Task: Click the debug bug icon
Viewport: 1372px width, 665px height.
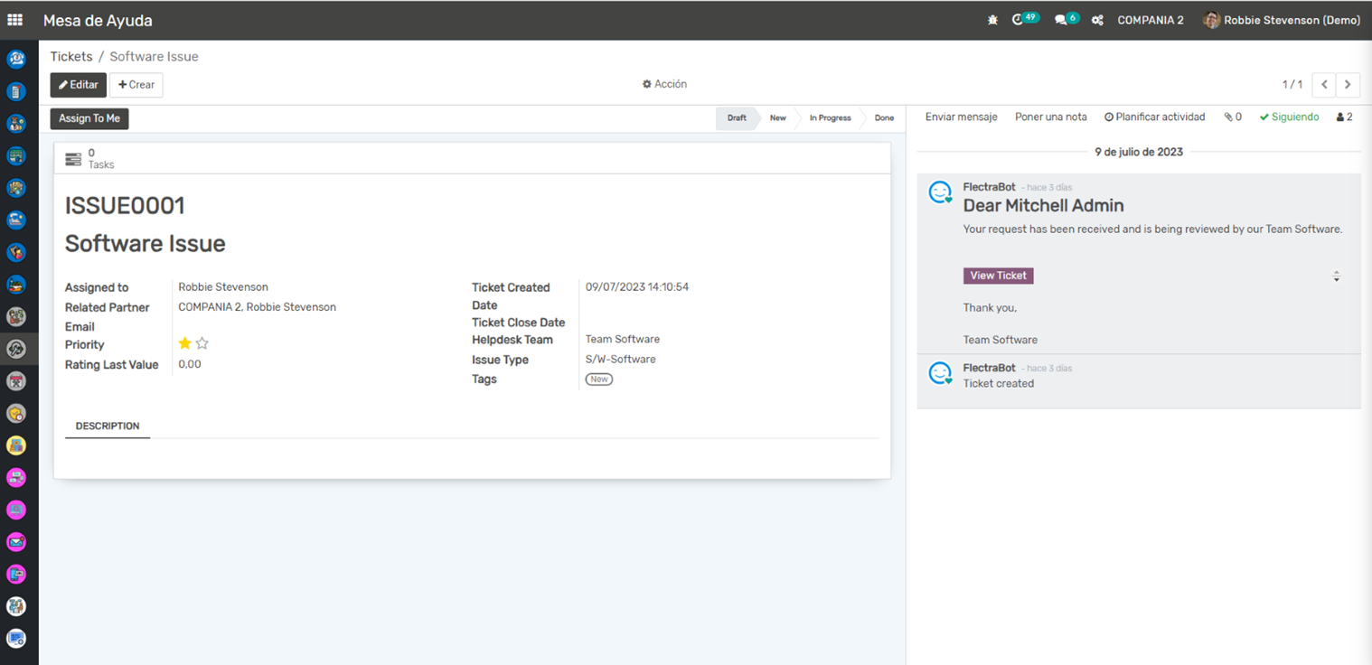Action: pyautogui.click(x=992, y=20)
